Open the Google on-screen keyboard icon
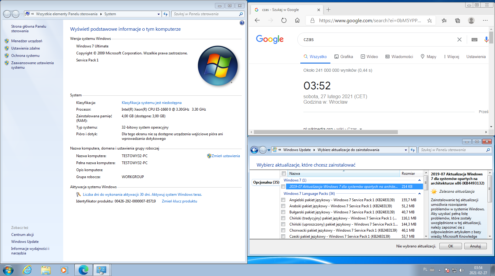 (475, 40)
